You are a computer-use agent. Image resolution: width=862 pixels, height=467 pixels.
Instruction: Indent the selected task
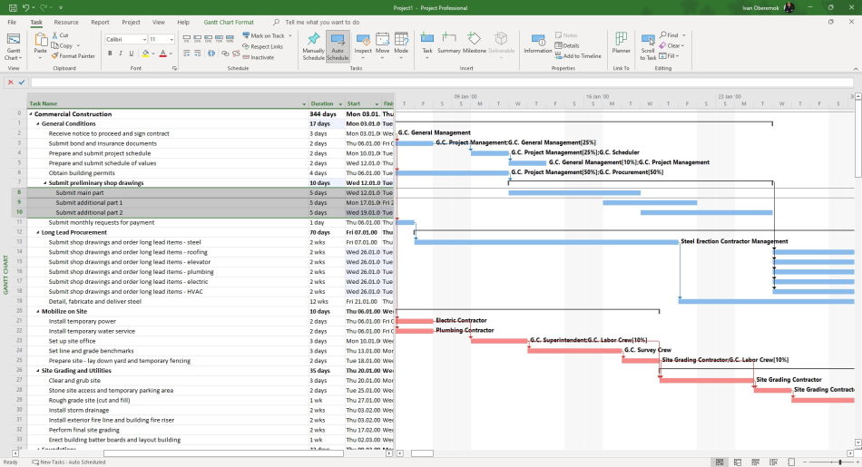pos(198,54)
